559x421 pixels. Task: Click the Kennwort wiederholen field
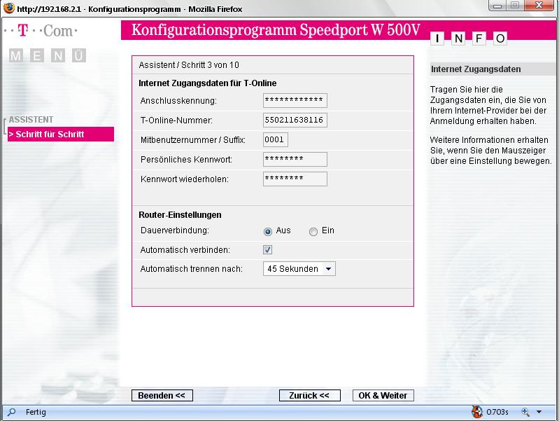(295, 179)
